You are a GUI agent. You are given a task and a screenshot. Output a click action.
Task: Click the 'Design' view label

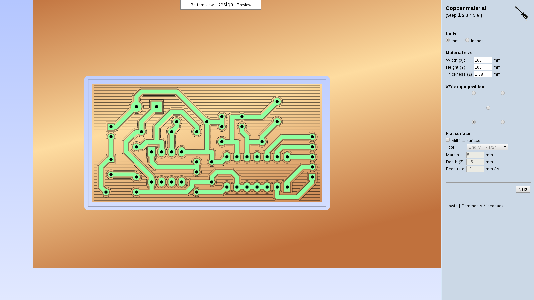pos(225,5)
